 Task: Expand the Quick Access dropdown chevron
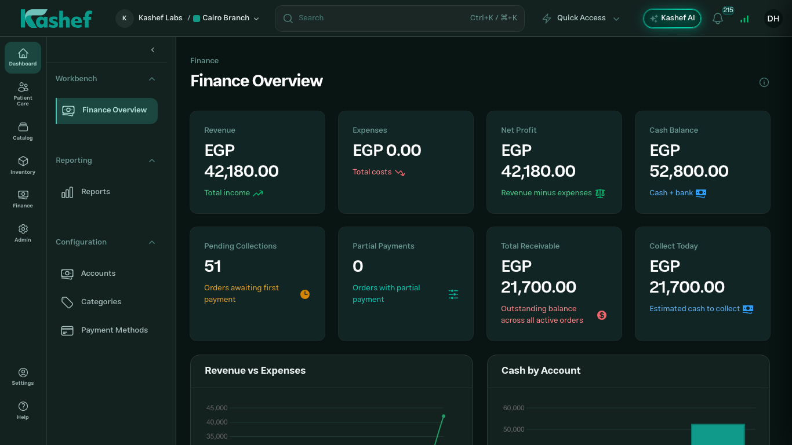pyautogui.click(x=616, y=19)
